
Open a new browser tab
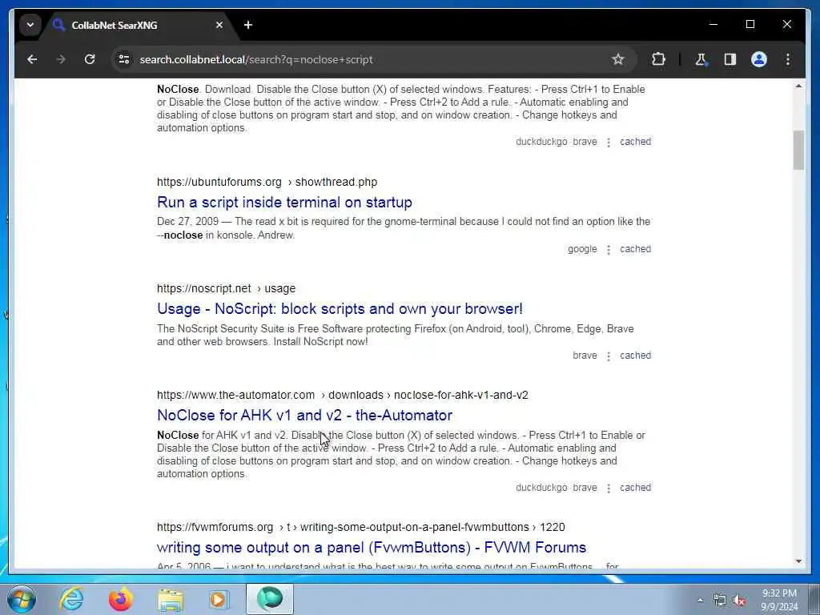248,25
